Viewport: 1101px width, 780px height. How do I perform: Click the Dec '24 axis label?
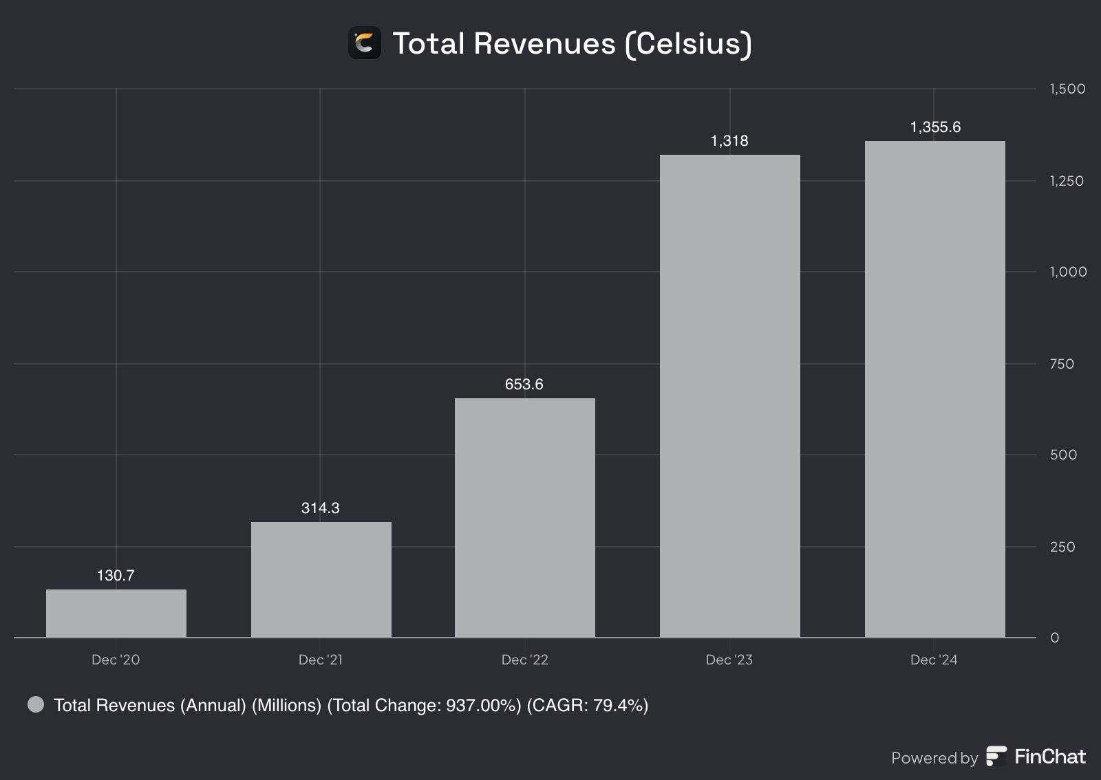click(934, 660)
